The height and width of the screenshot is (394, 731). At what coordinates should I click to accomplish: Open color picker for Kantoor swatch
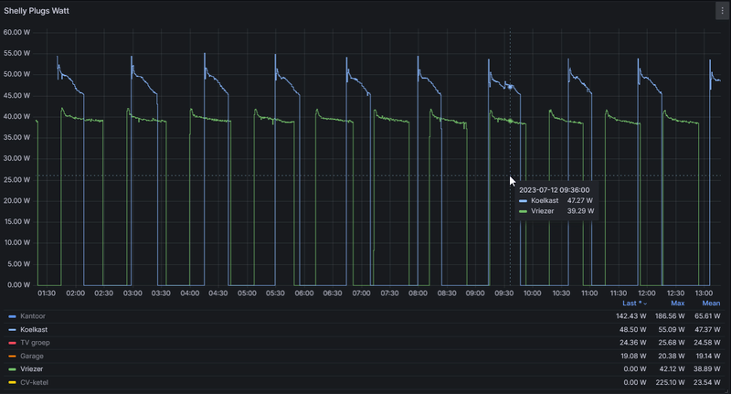click(x=13, y=316)
